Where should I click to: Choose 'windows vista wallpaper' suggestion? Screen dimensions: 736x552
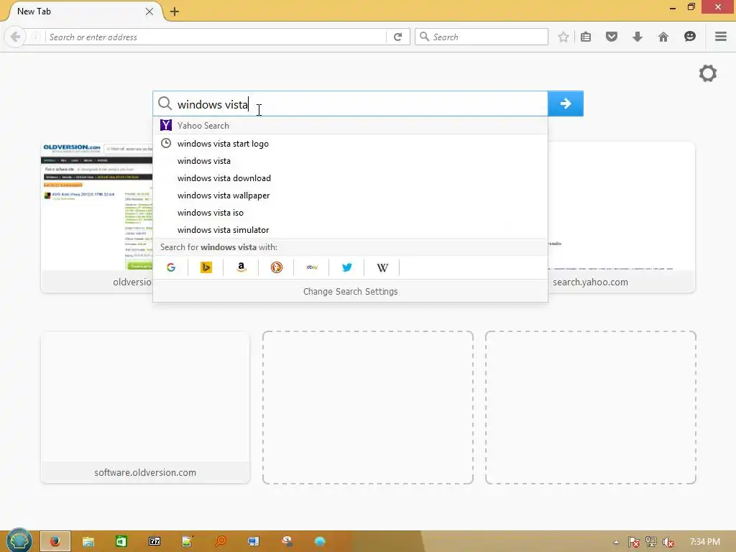point(350,195)
